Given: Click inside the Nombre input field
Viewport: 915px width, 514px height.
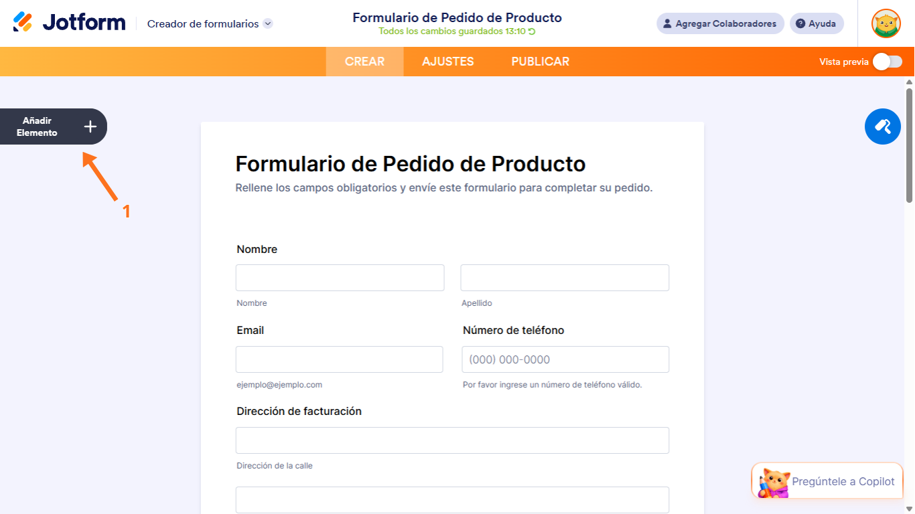Looking at the screenshot, I should [x=340, y=277].
